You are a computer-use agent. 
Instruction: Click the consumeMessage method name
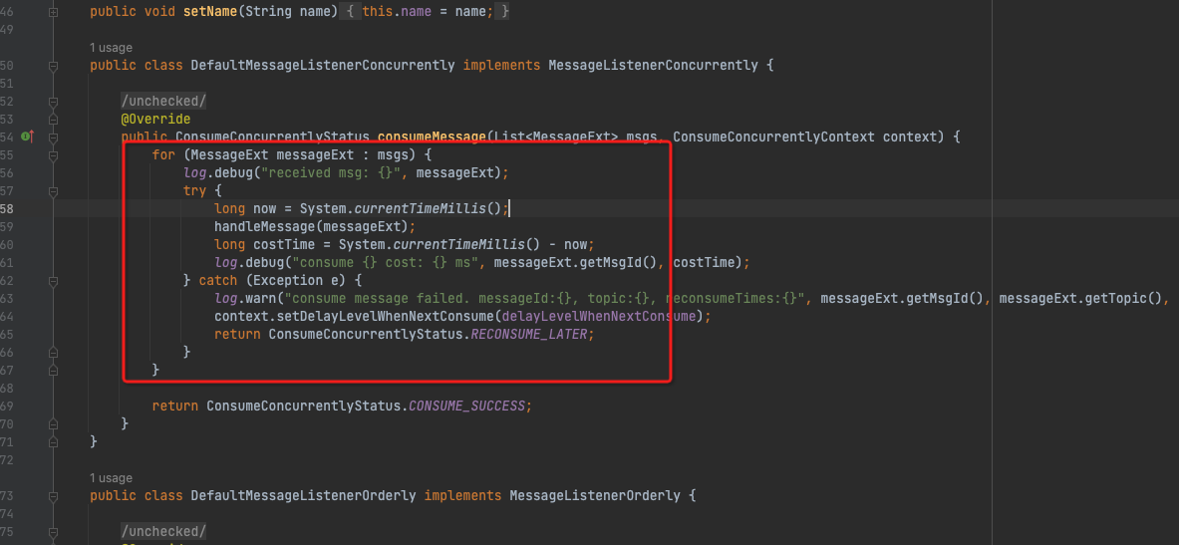coord(432,136)
